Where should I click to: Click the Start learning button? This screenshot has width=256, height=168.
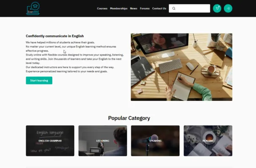(x=39, y=80)
